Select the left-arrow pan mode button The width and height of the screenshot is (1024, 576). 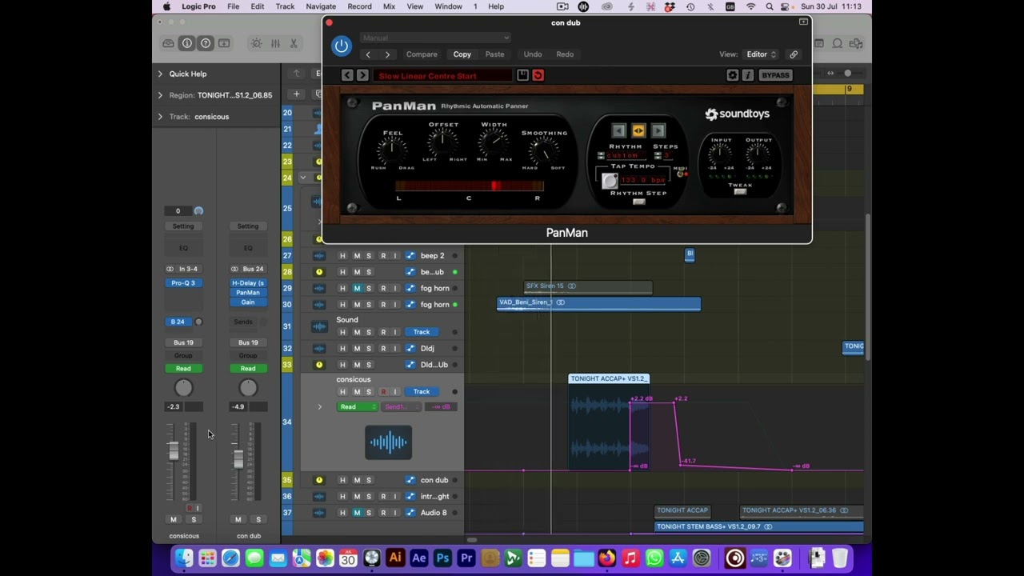tap(618, 130)
